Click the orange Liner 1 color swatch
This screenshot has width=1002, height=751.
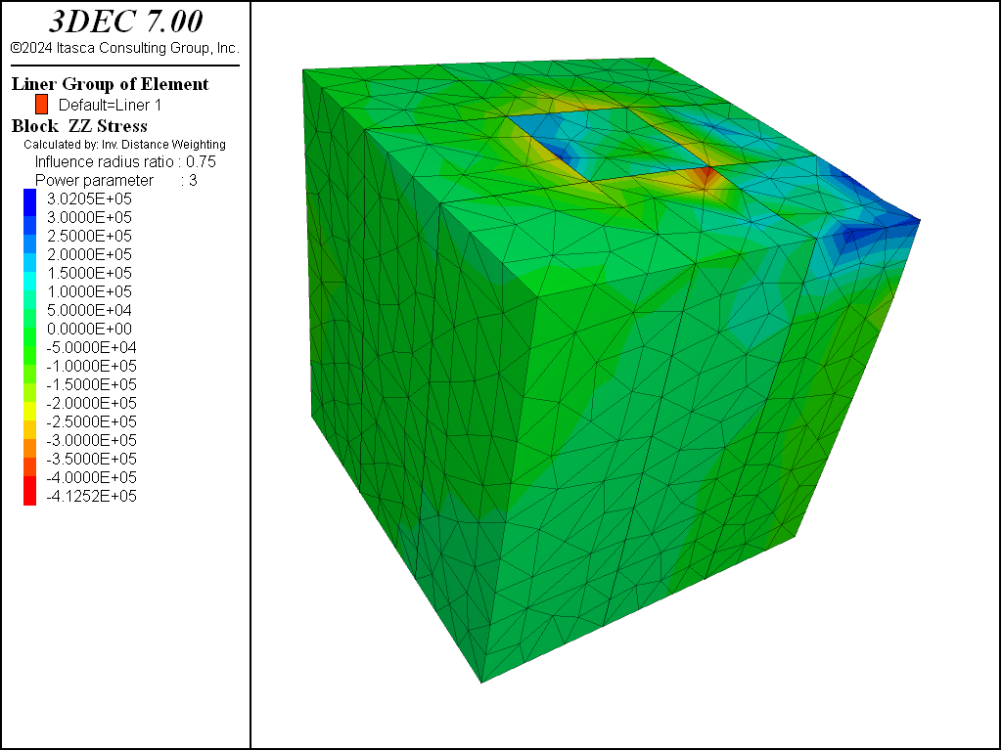tap(41, 104)
